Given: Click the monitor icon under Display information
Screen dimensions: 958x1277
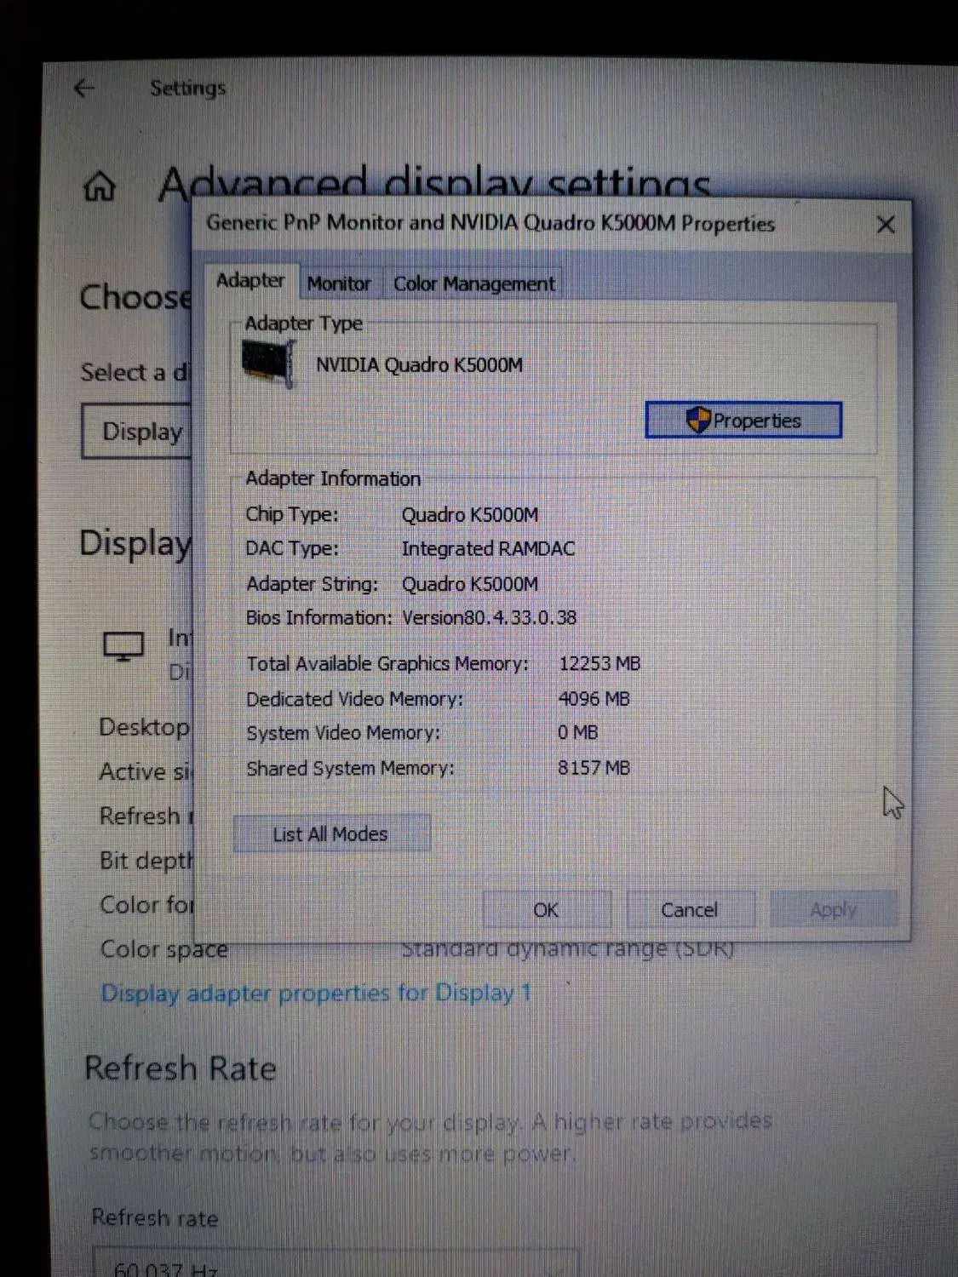Looking at the screenshot, I should (x=123, y=647).
